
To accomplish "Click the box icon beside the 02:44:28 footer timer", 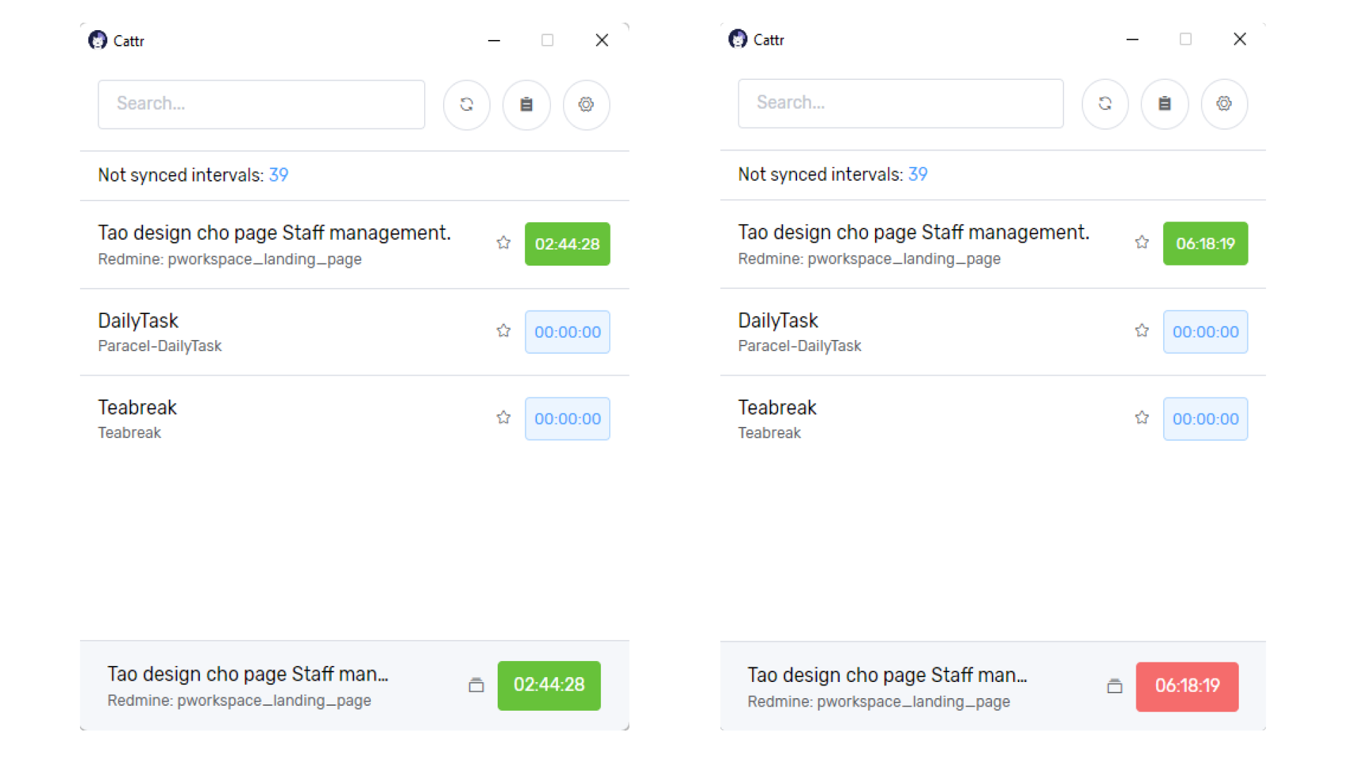I will click(476, 686).
